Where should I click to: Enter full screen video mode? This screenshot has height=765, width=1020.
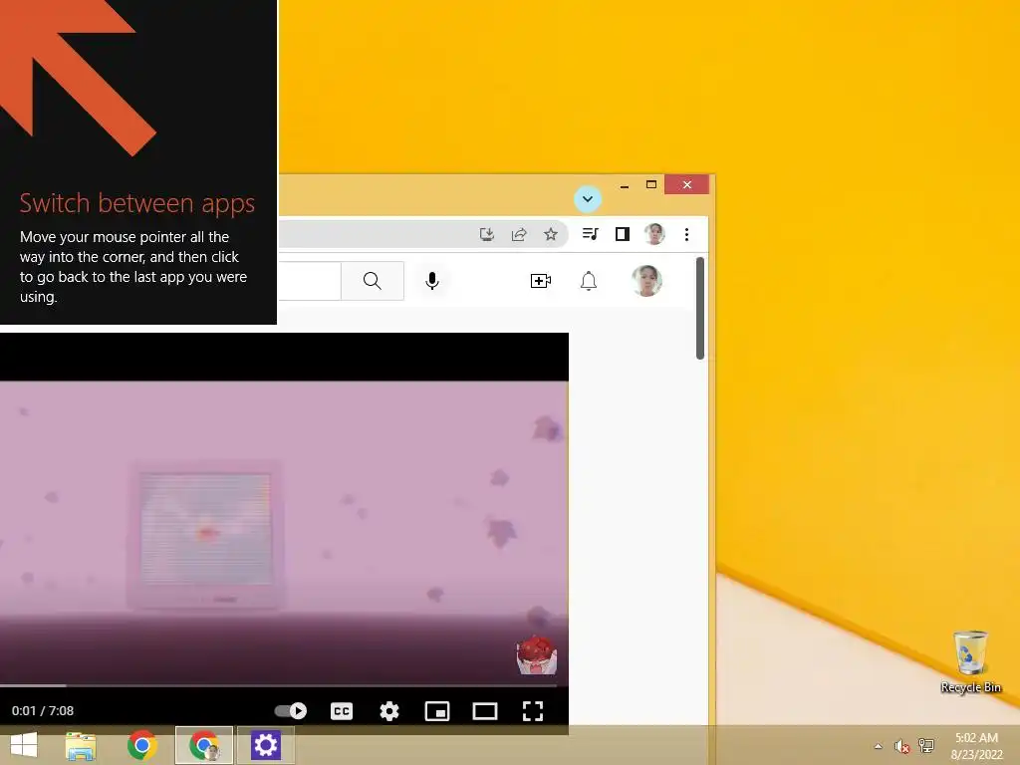[533, 711]
